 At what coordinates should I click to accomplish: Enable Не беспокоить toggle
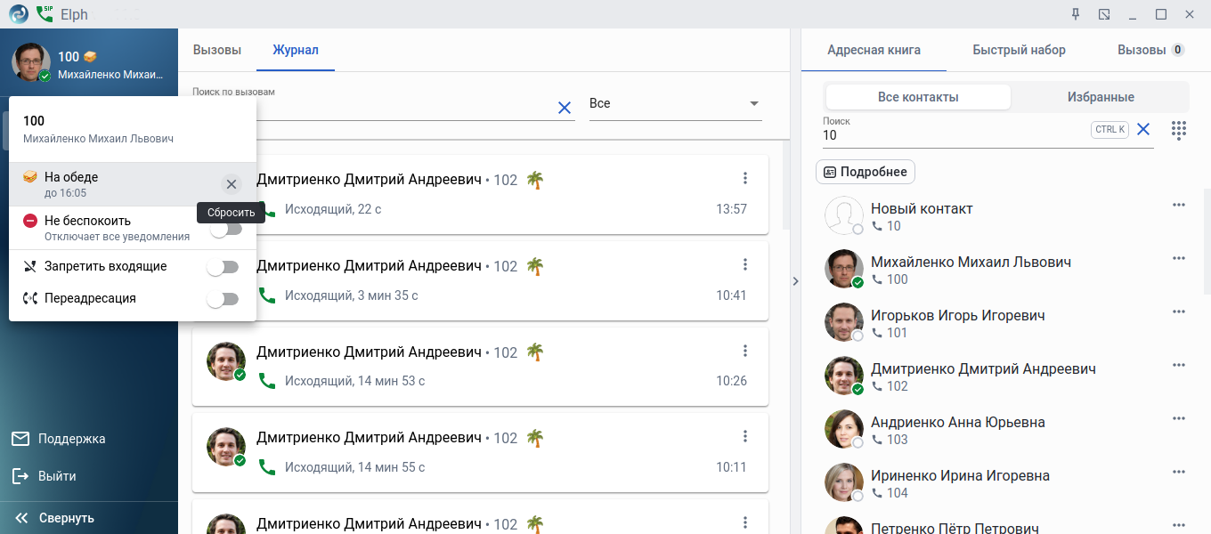click(x=225, y=229)
